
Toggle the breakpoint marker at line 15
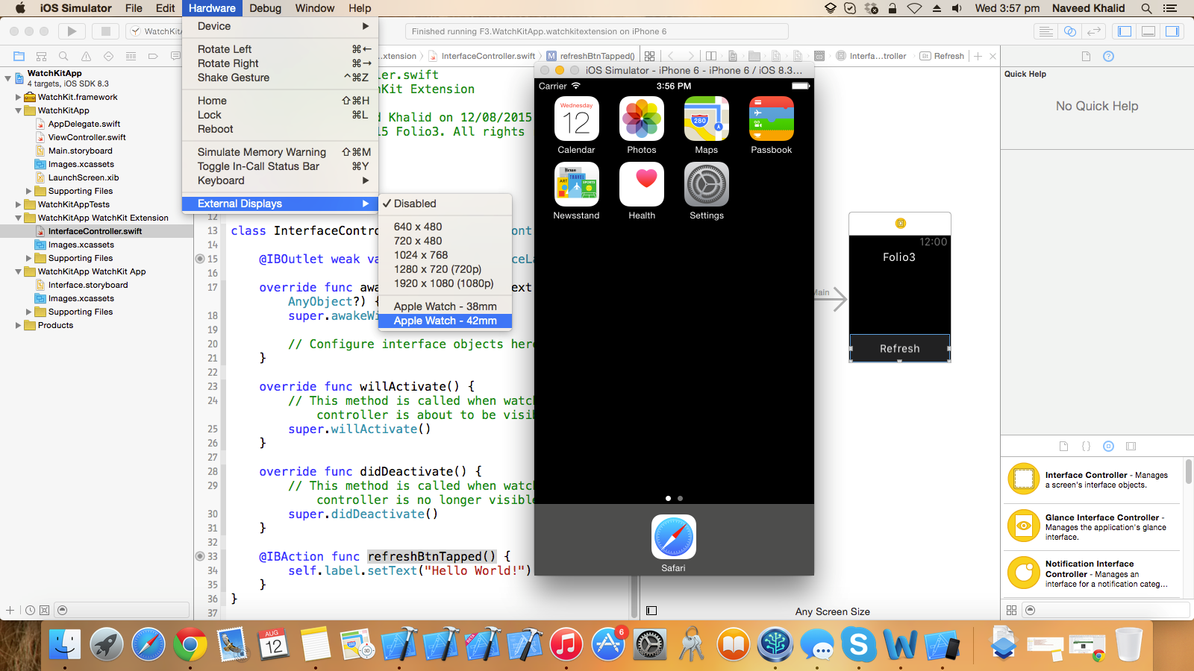click(200, 259)
